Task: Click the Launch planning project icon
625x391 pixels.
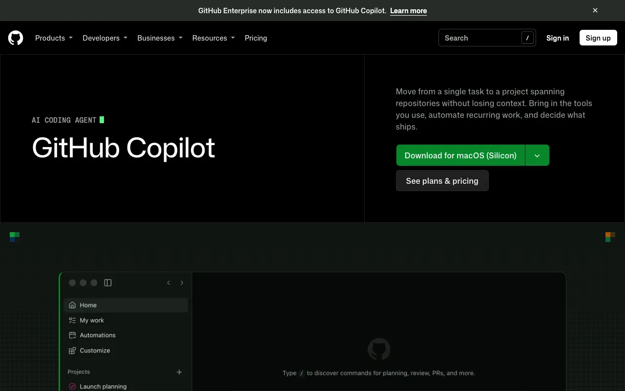Action: (72, 386)
